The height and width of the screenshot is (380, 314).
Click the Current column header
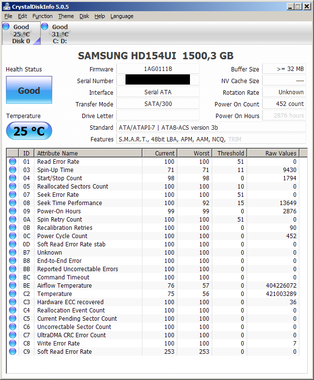click(160, 153)
